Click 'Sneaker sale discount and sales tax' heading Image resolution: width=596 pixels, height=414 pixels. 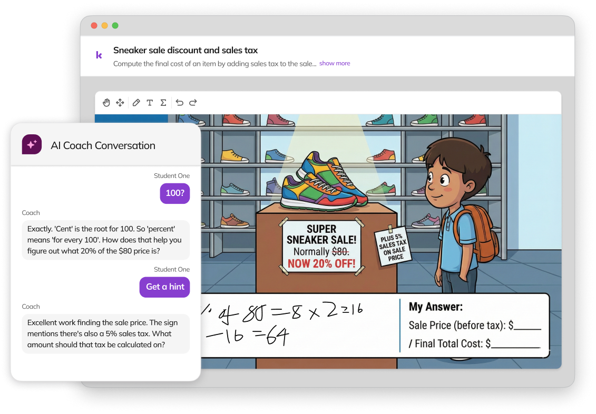[x=185, y=50]
